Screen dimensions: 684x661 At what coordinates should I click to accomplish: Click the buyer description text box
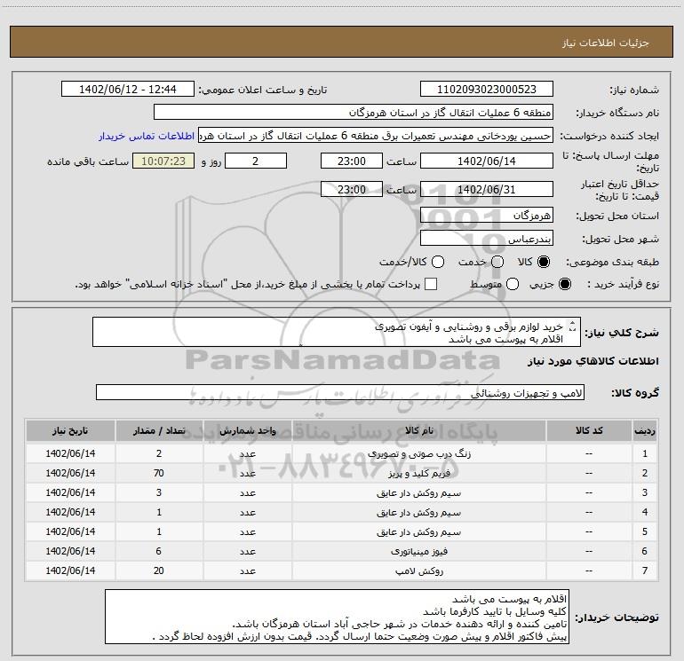(x=337, y=617)
